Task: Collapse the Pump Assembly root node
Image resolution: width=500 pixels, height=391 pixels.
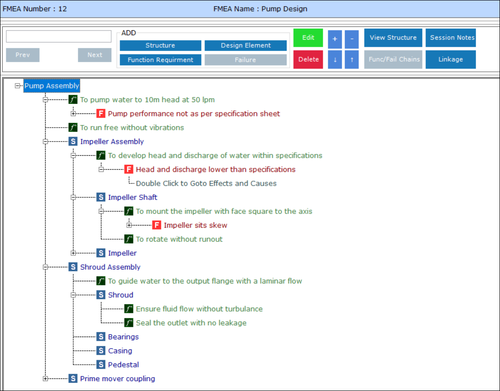Action: click(x=18, y=86)
